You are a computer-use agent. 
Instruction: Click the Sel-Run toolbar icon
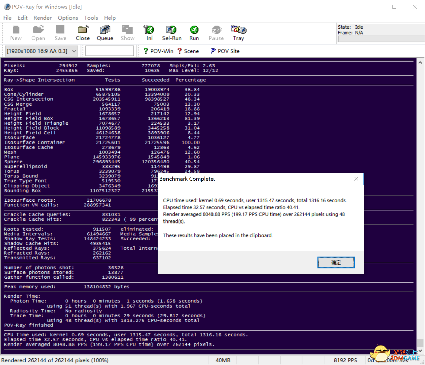coord(172,33)
